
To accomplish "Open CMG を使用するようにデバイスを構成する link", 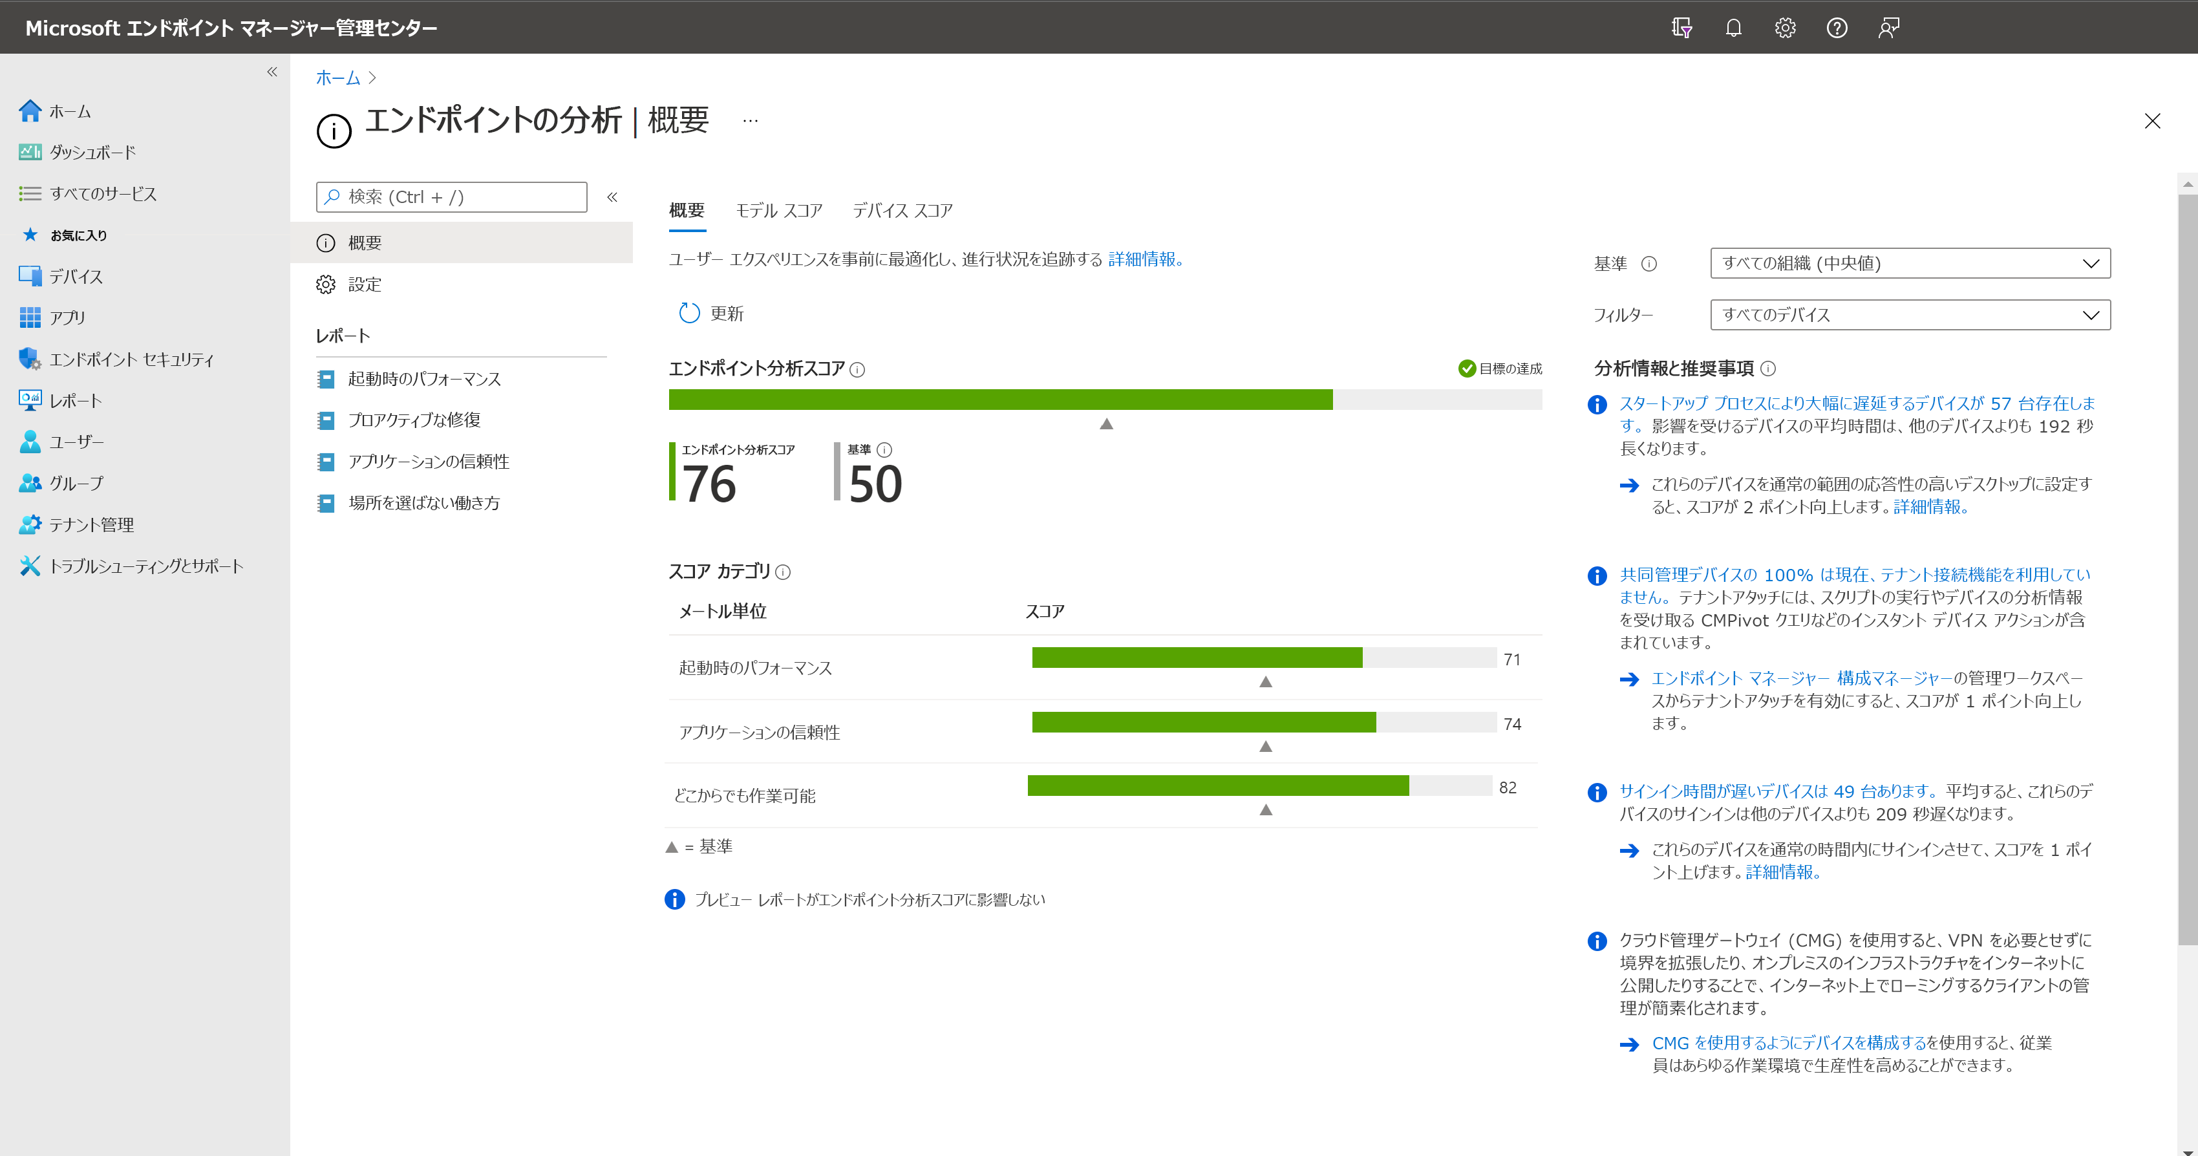I will tap(1789, 1042).
